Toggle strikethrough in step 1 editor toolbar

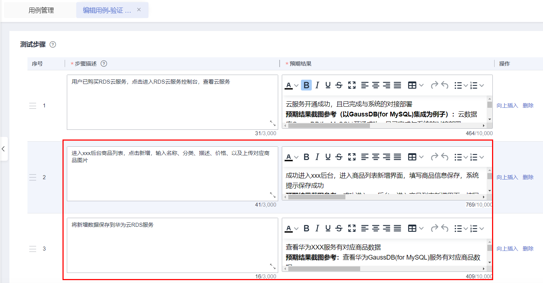tap(339, 85)
